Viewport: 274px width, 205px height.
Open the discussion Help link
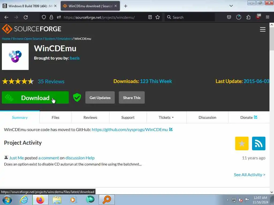[80, 158]
